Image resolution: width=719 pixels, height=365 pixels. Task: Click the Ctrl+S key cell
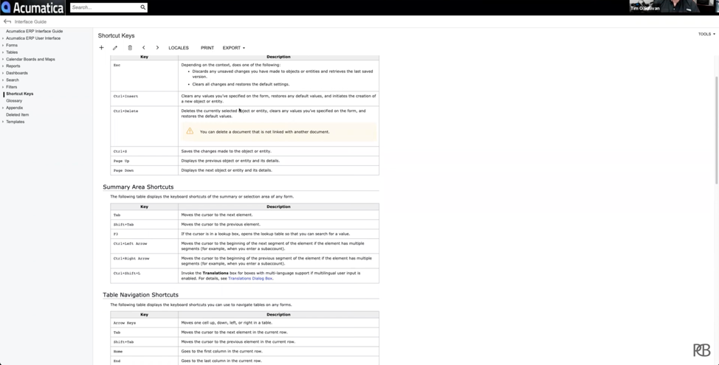[144, 151]
